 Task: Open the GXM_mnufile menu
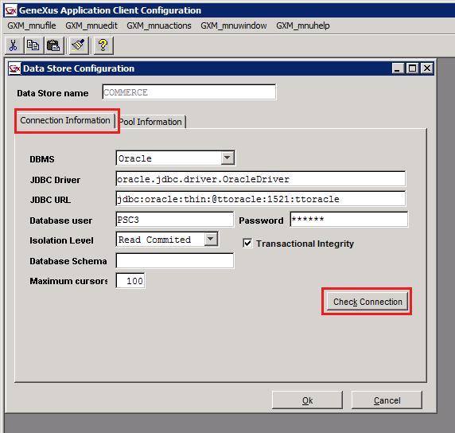click(x=32, y=25)
